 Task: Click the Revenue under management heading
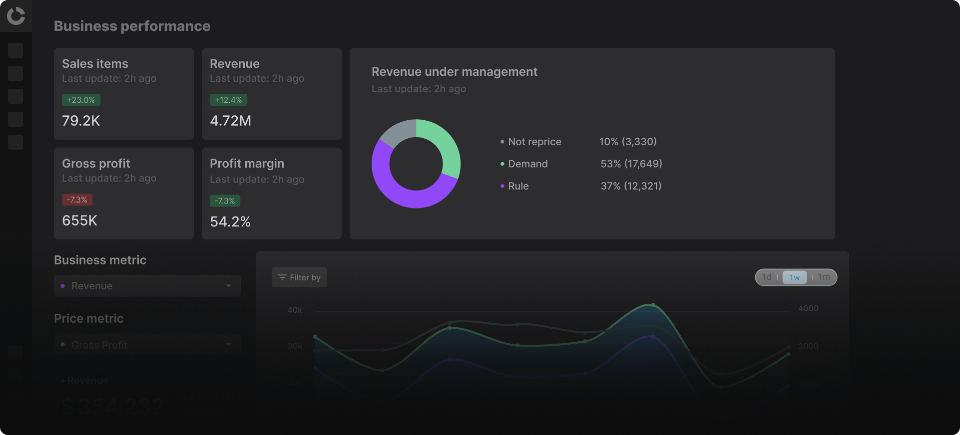[455, 72]
